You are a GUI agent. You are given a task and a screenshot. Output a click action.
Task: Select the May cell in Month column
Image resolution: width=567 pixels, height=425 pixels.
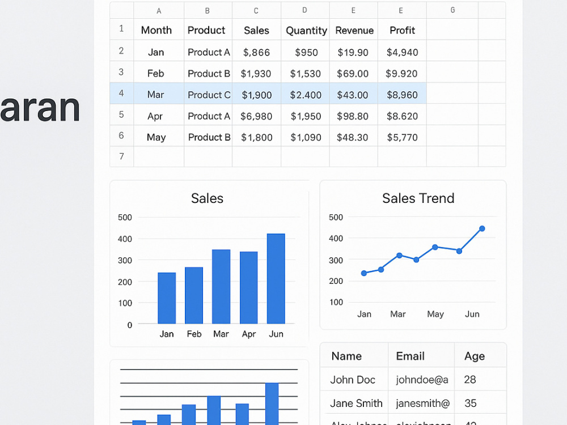coord(159,136)
